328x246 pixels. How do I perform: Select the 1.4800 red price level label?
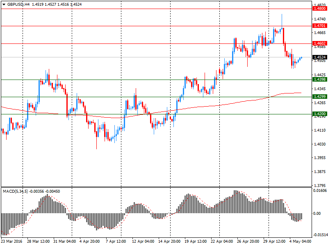click(x=320, y=9)
